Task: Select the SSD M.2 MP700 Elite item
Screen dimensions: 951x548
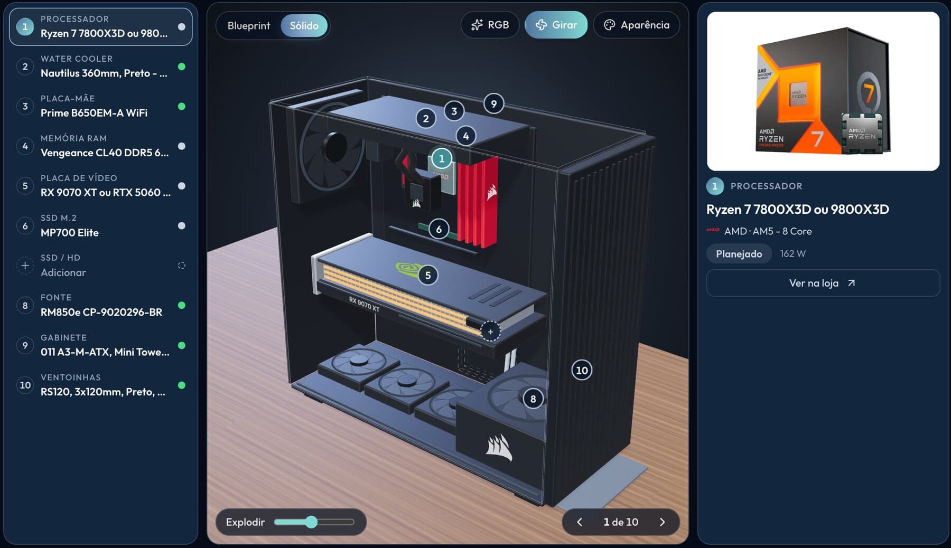Action: [x=101, y=225]
